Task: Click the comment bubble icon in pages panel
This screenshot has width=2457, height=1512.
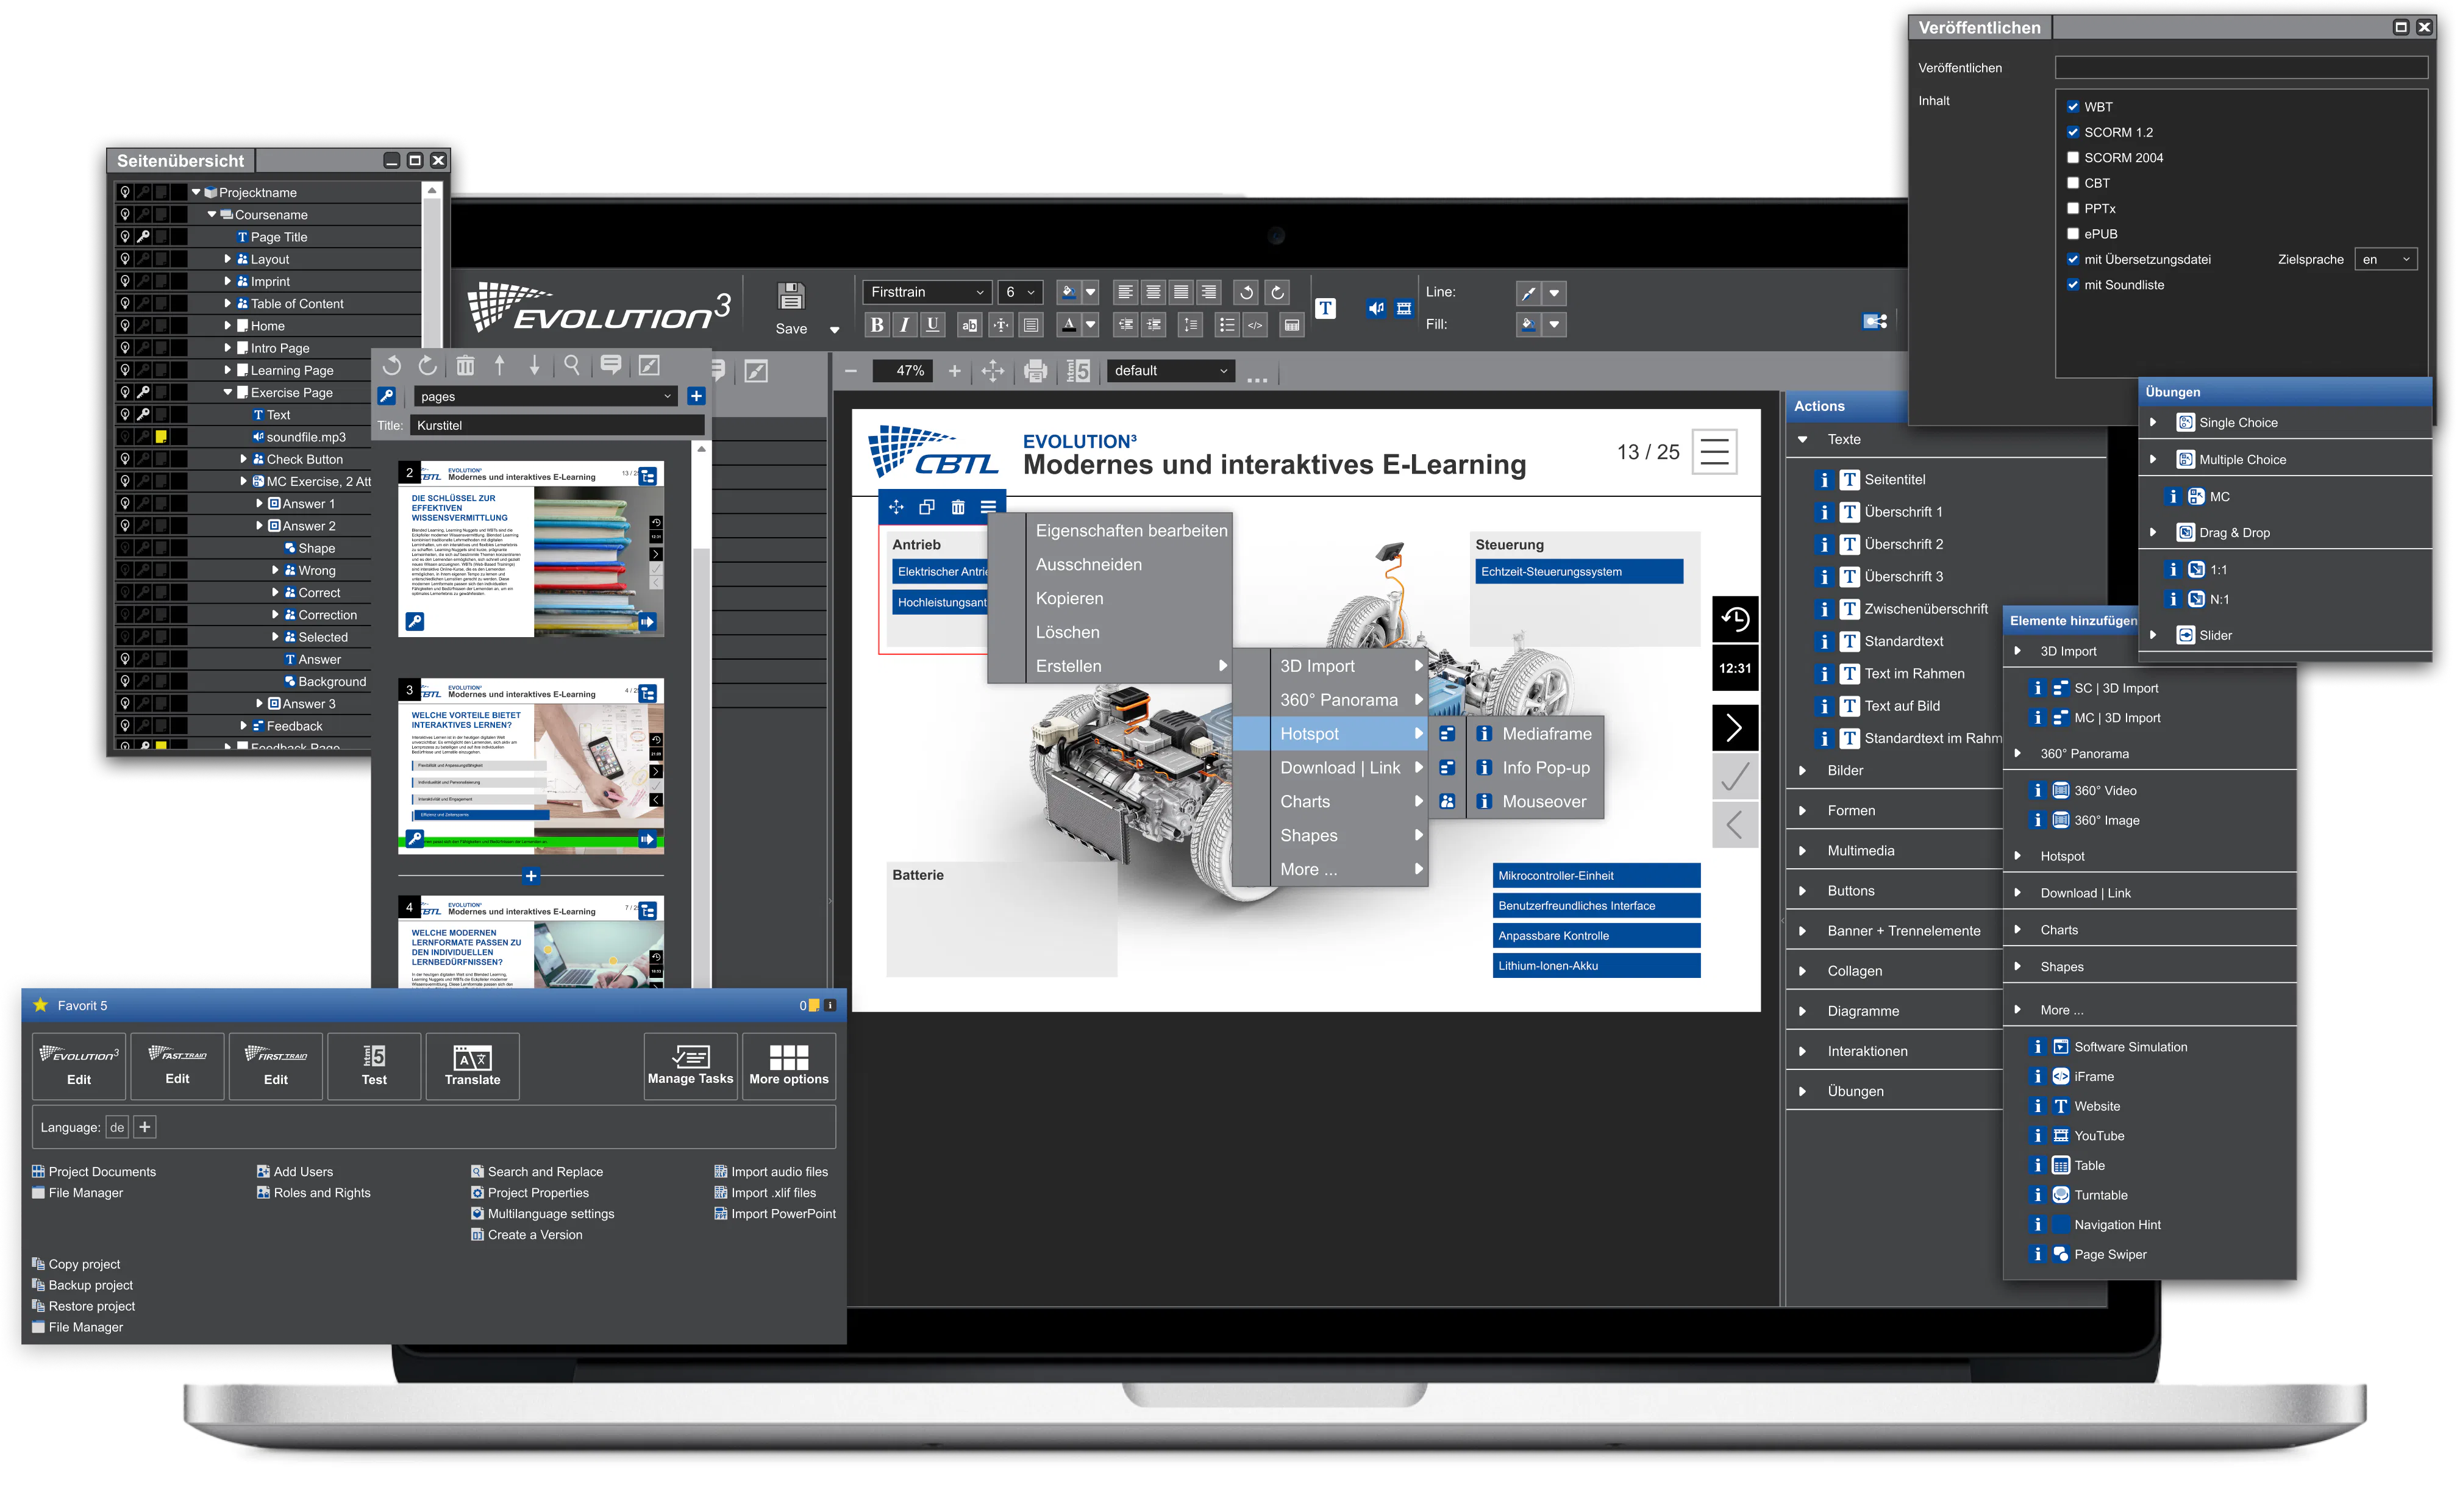Action: tap(611, 364)
